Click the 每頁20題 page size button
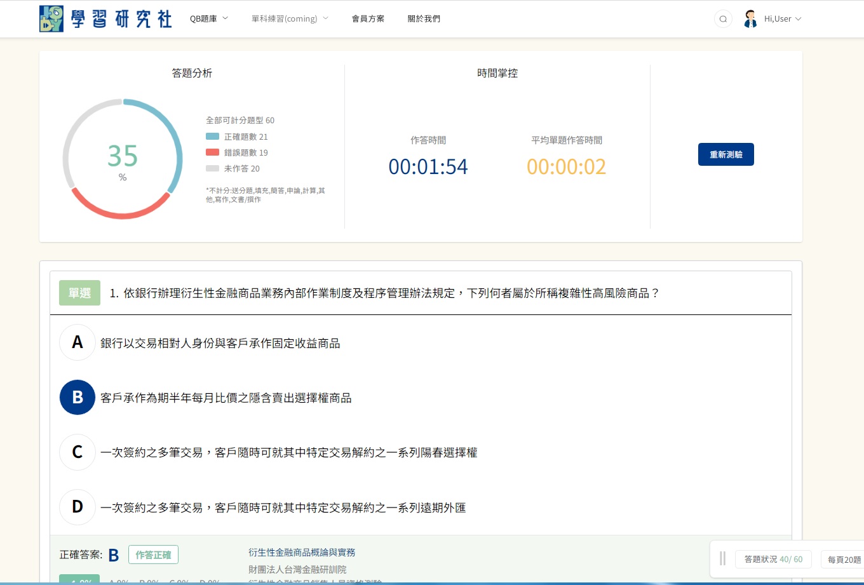Image resolution: width=864 pixels, height=585 pixels. [x=844, y=560]
